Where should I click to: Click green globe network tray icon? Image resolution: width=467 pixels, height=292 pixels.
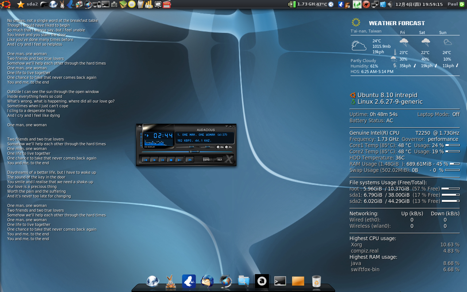point(357,4)
